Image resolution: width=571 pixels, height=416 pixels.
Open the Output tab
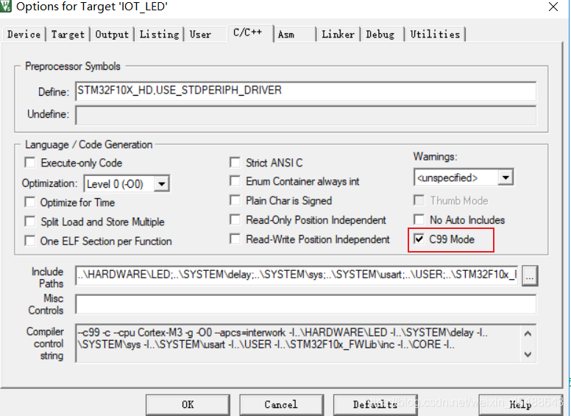112,35
